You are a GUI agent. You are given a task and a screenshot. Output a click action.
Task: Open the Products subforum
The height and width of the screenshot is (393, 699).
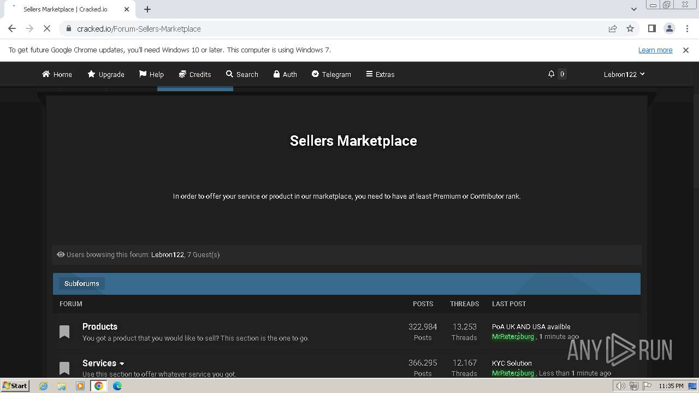100,326
